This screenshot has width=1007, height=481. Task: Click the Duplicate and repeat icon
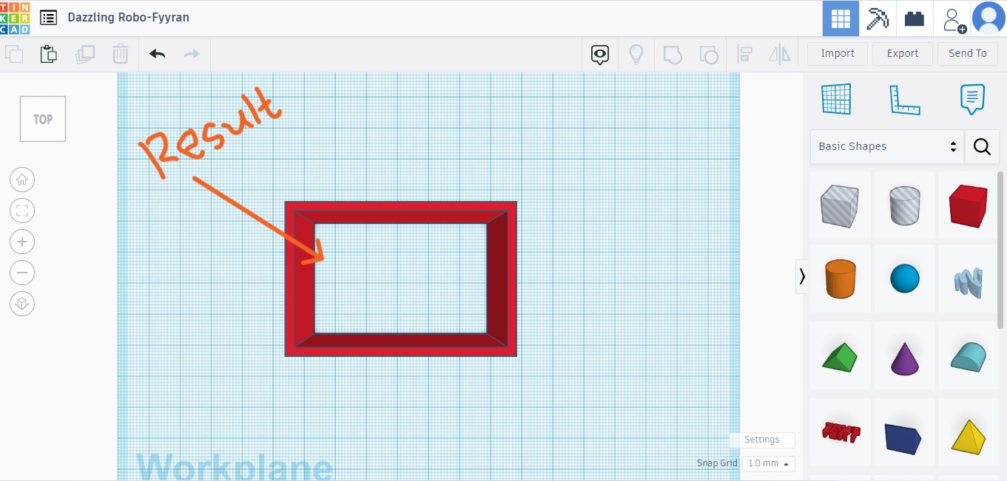pos(85,54)
